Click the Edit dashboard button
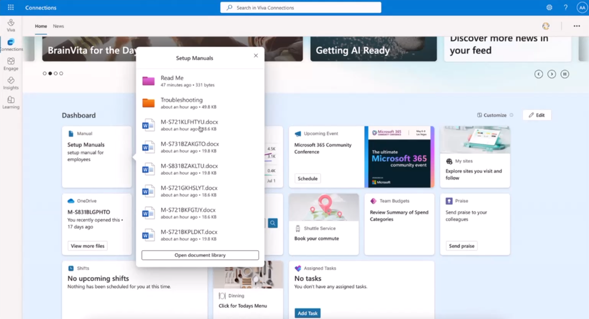This screenshot has height=319, width=589. (x=537, y=115)
